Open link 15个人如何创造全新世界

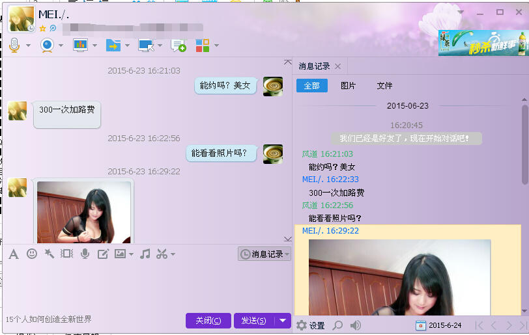pyautogui.click(x=49, y=319)
